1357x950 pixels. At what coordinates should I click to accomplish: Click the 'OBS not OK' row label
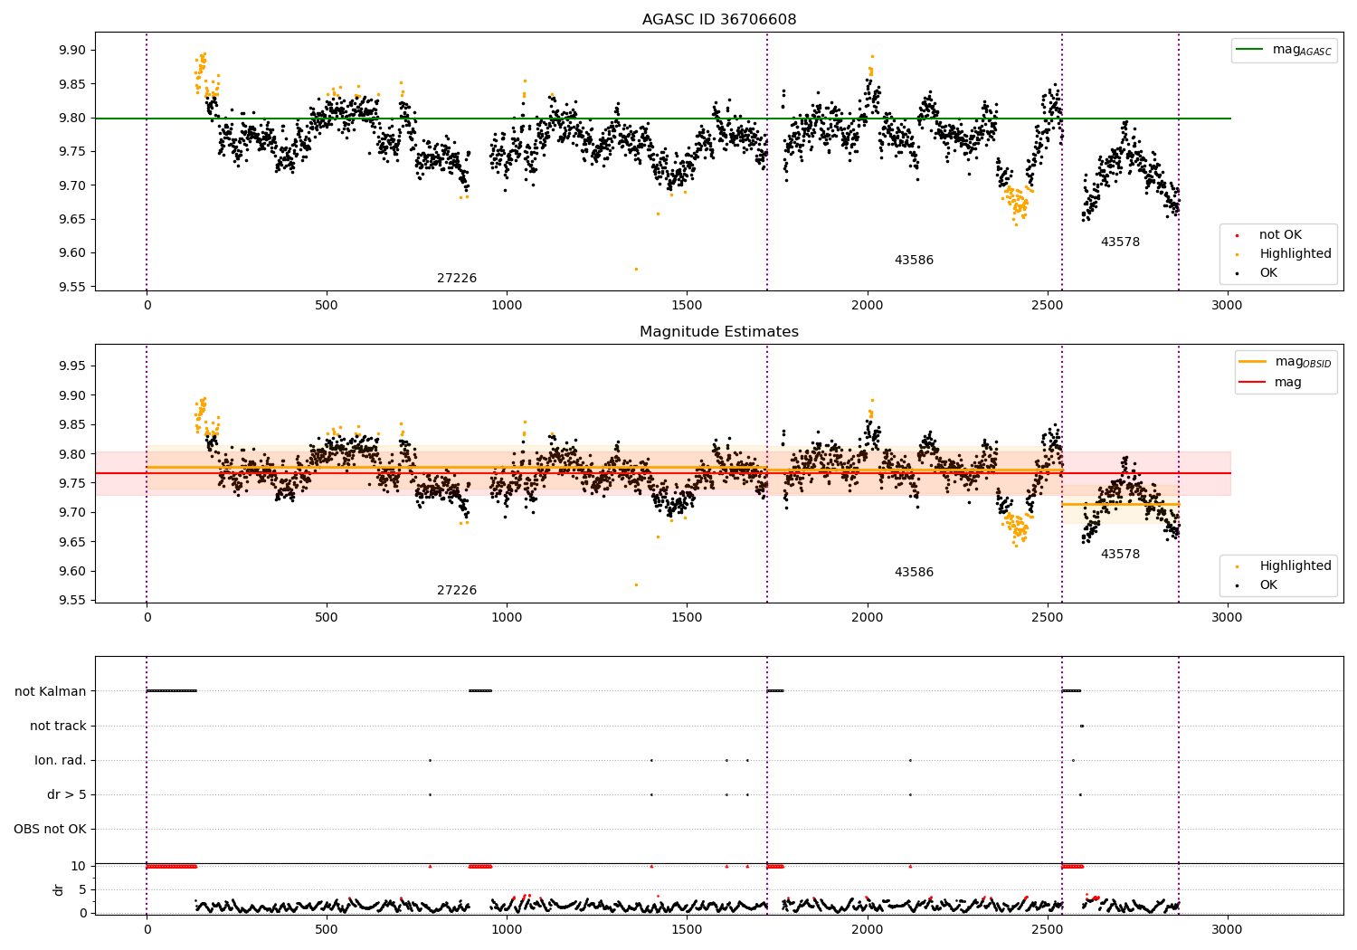[x=50, y=830]
